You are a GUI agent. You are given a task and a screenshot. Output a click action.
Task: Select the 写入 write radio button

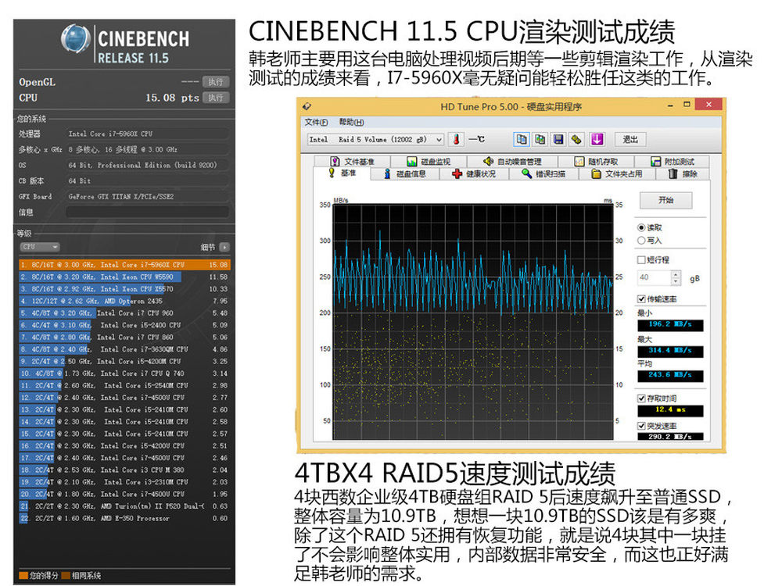pyautogui.click(x=641, y=241)
